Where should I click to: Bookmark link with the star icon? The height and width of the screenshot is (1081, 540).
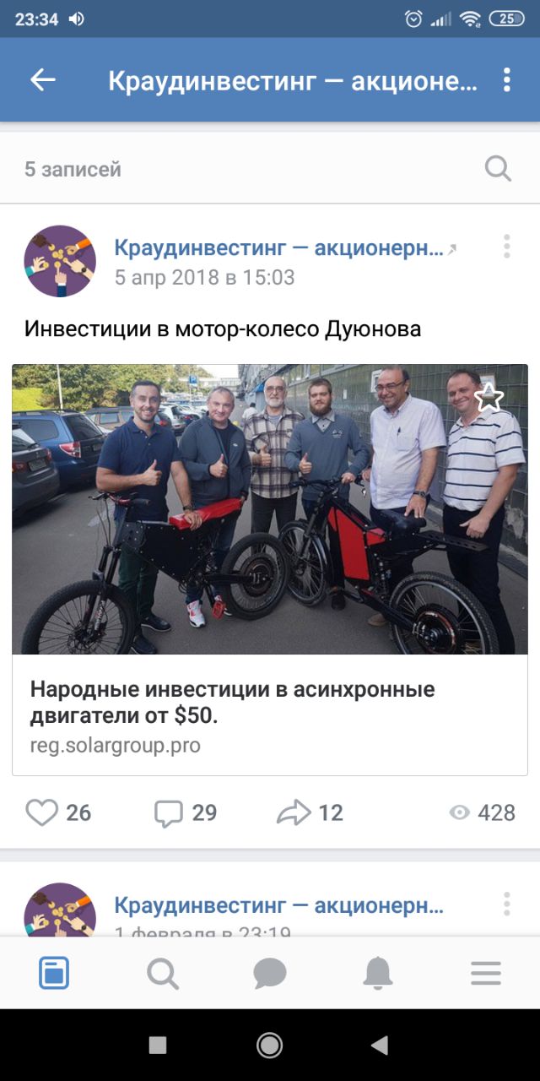pyautogui.click(x=488, y=399)
